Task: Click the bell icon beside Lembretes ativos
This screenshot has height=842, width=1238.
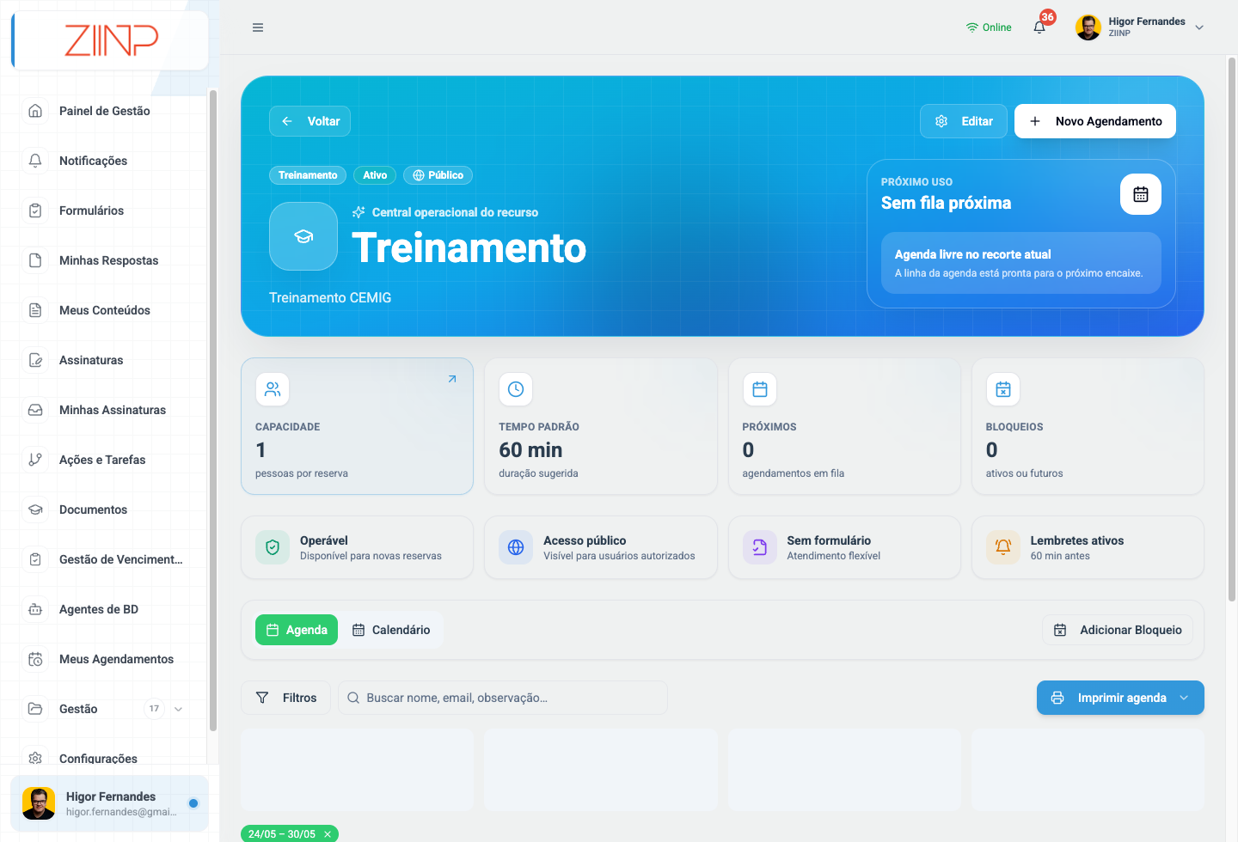Action: click(1003, 547)
